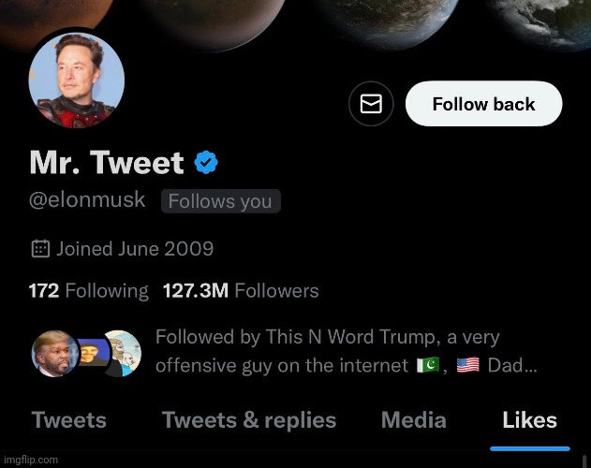Image resolution: width=591 pixels, height=468 pixels.
Task: View the 172 Following list
Action: point(89,291)
